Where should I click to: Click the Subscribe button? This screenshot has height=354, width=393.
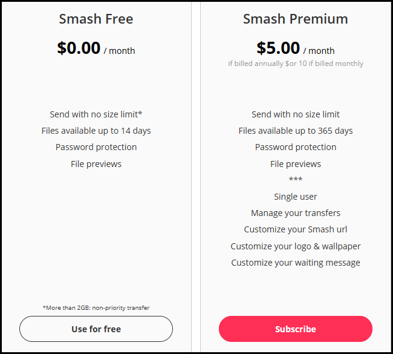point(295,329)
